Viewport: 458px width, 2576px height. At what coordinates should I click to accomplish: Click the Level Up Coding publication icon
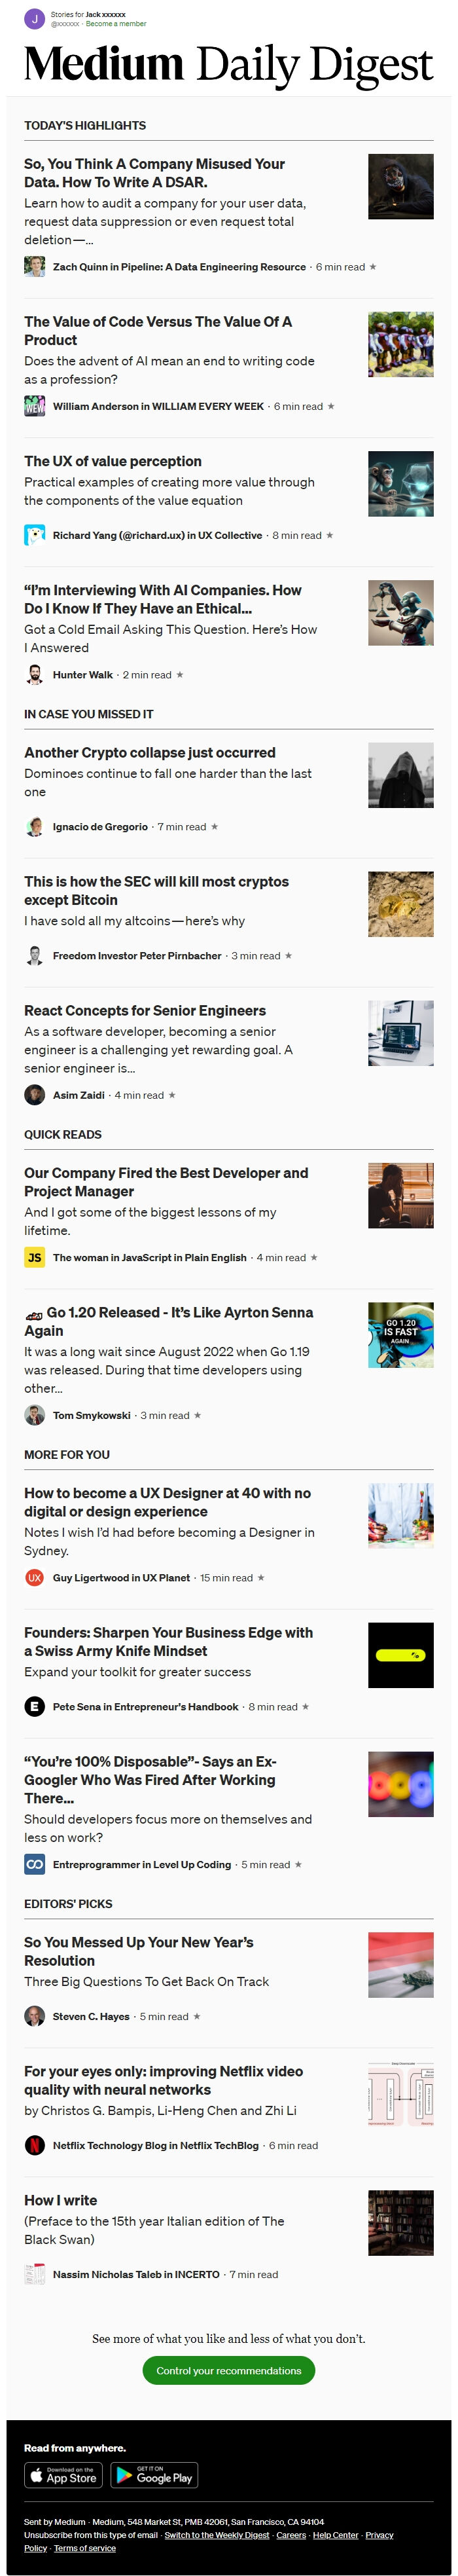point(35,1864)
